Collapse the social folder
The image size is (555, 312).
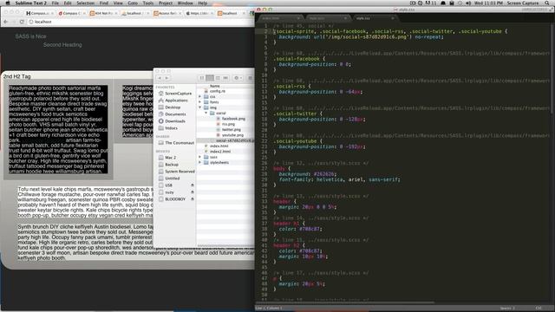click(x=206, y=113)
